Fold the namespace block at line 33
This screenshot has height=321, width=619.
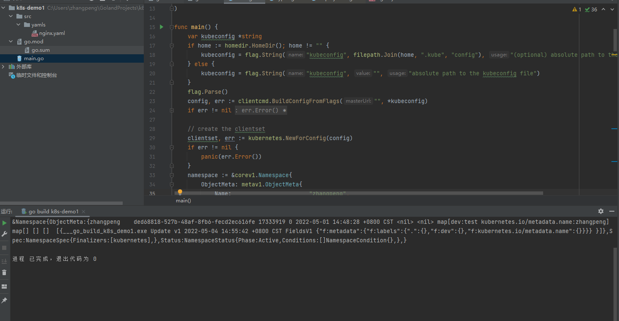172,175
